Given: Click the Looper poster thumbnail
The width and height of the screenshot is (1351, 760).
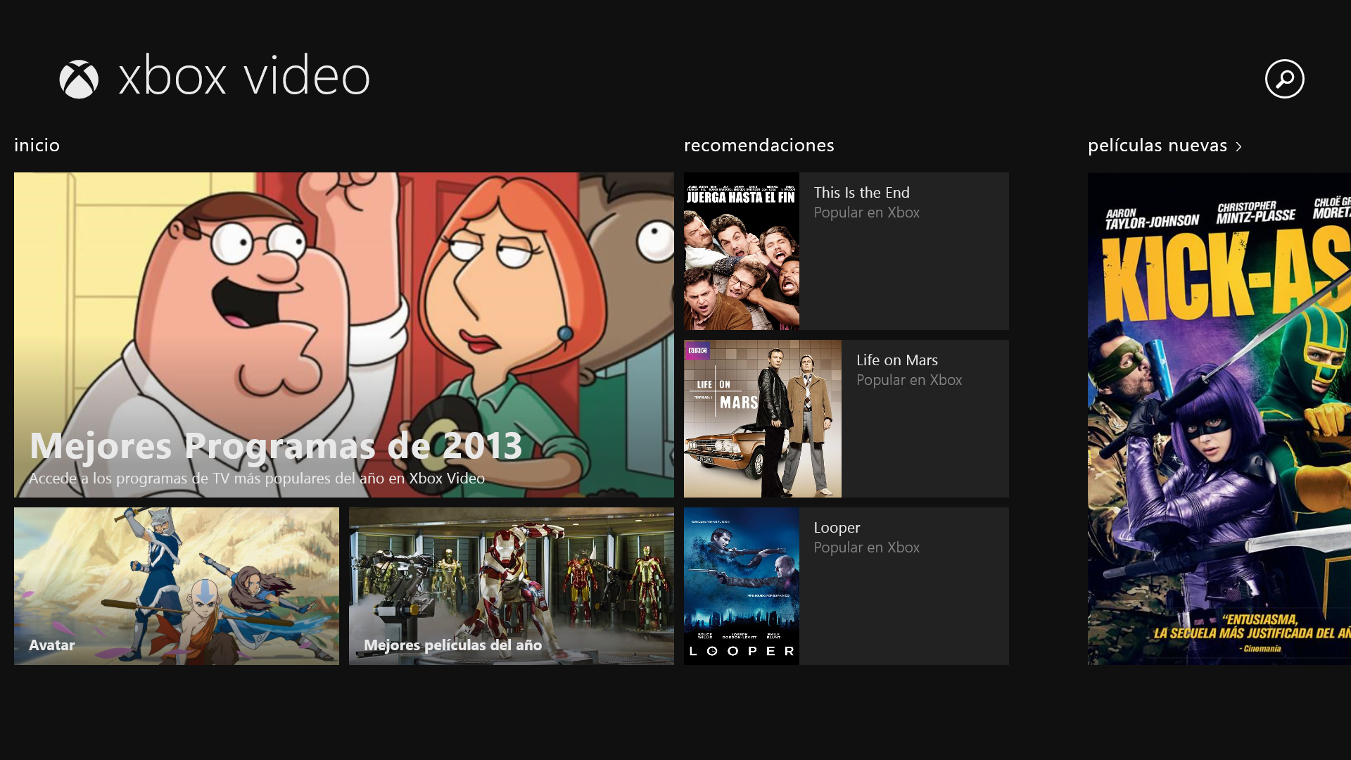Looking at the screenshot, I should tap(741, 585).
